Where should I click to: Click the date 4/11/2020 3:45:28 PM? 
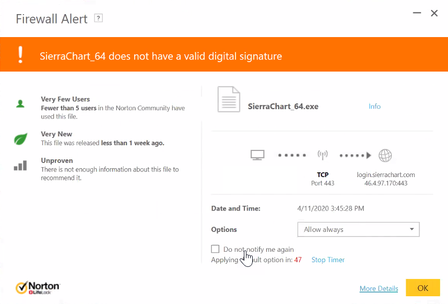(x=331, y=208)
